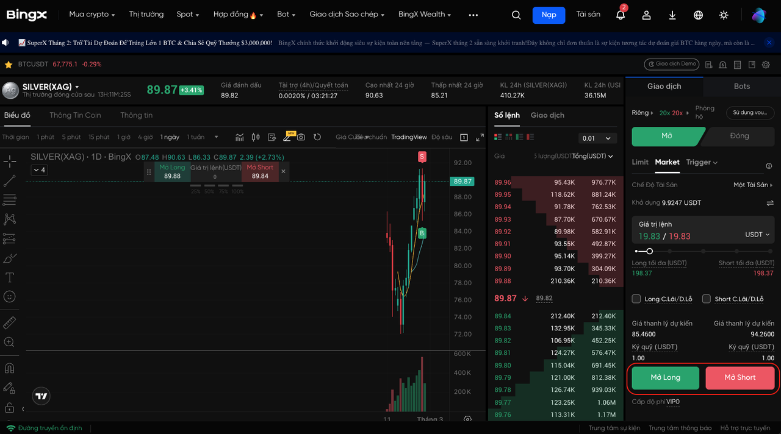781x434 pixels.
Task: Click the order value percentage slider handle
Action: click(x=650, y=251)
